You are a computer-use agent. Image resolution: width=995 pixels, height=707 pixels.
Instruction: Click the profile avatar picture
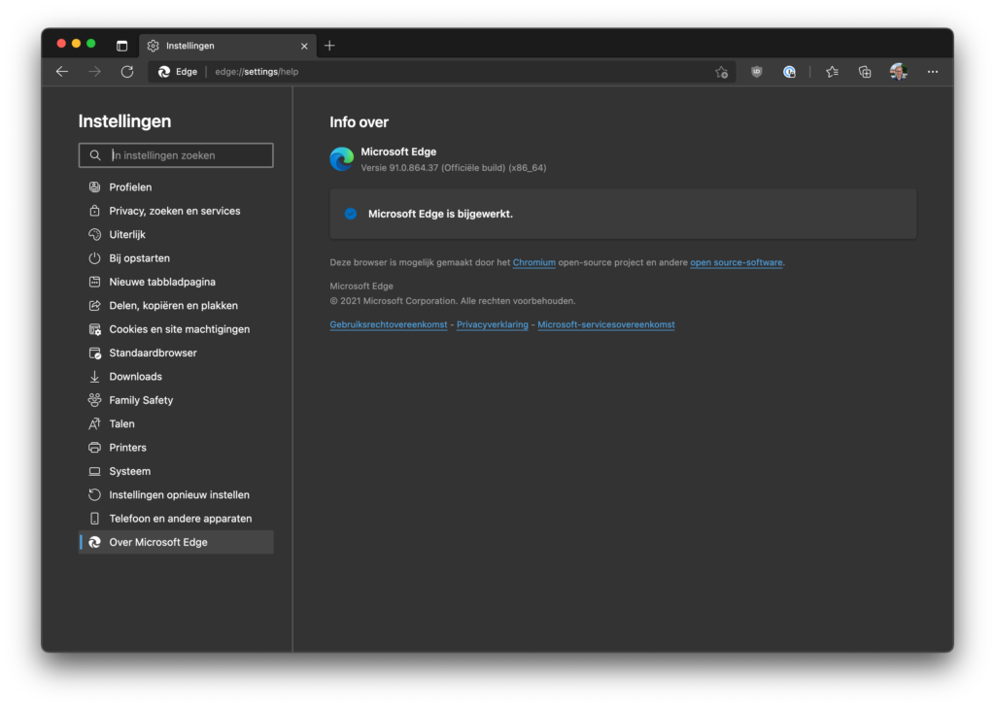pyautogui.click(x=898, y=72)
